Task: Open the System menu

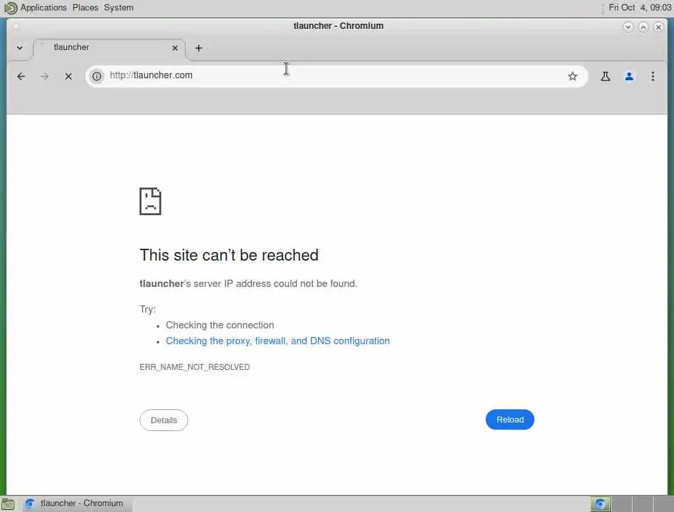Action: [118, 8]
